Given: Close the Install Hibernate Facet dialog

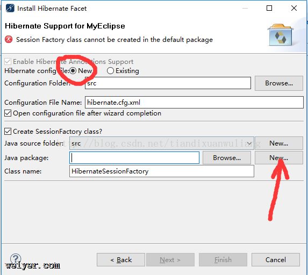Looking at the screenshot, I should pos(294,8).
